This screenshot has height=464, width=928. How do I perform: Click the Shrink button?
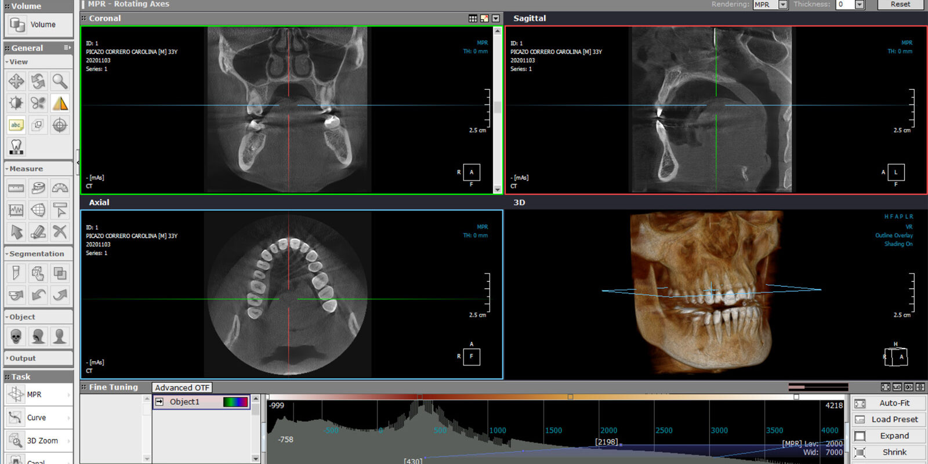(x=889, y=452)
